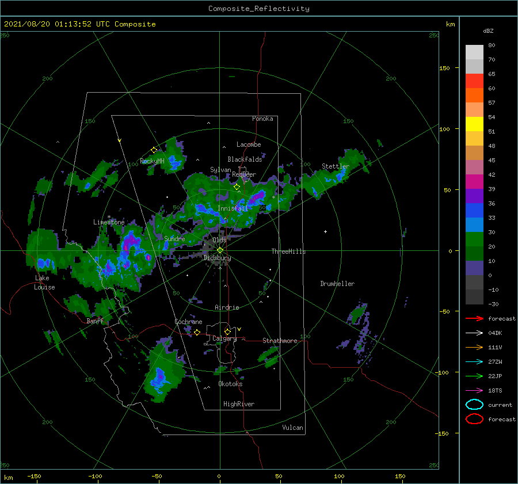Click the red legend swatch between 65 and 60
The height and width of the screenshot is (484, 518).
click(x=474, y=81)
